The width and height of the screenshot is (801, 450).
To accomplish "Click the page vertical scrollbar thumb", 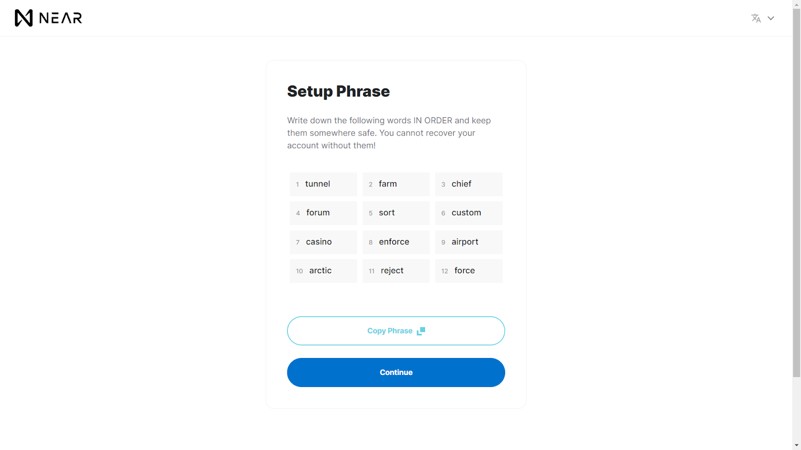I will pyautogui.click(x=796, y=192).
